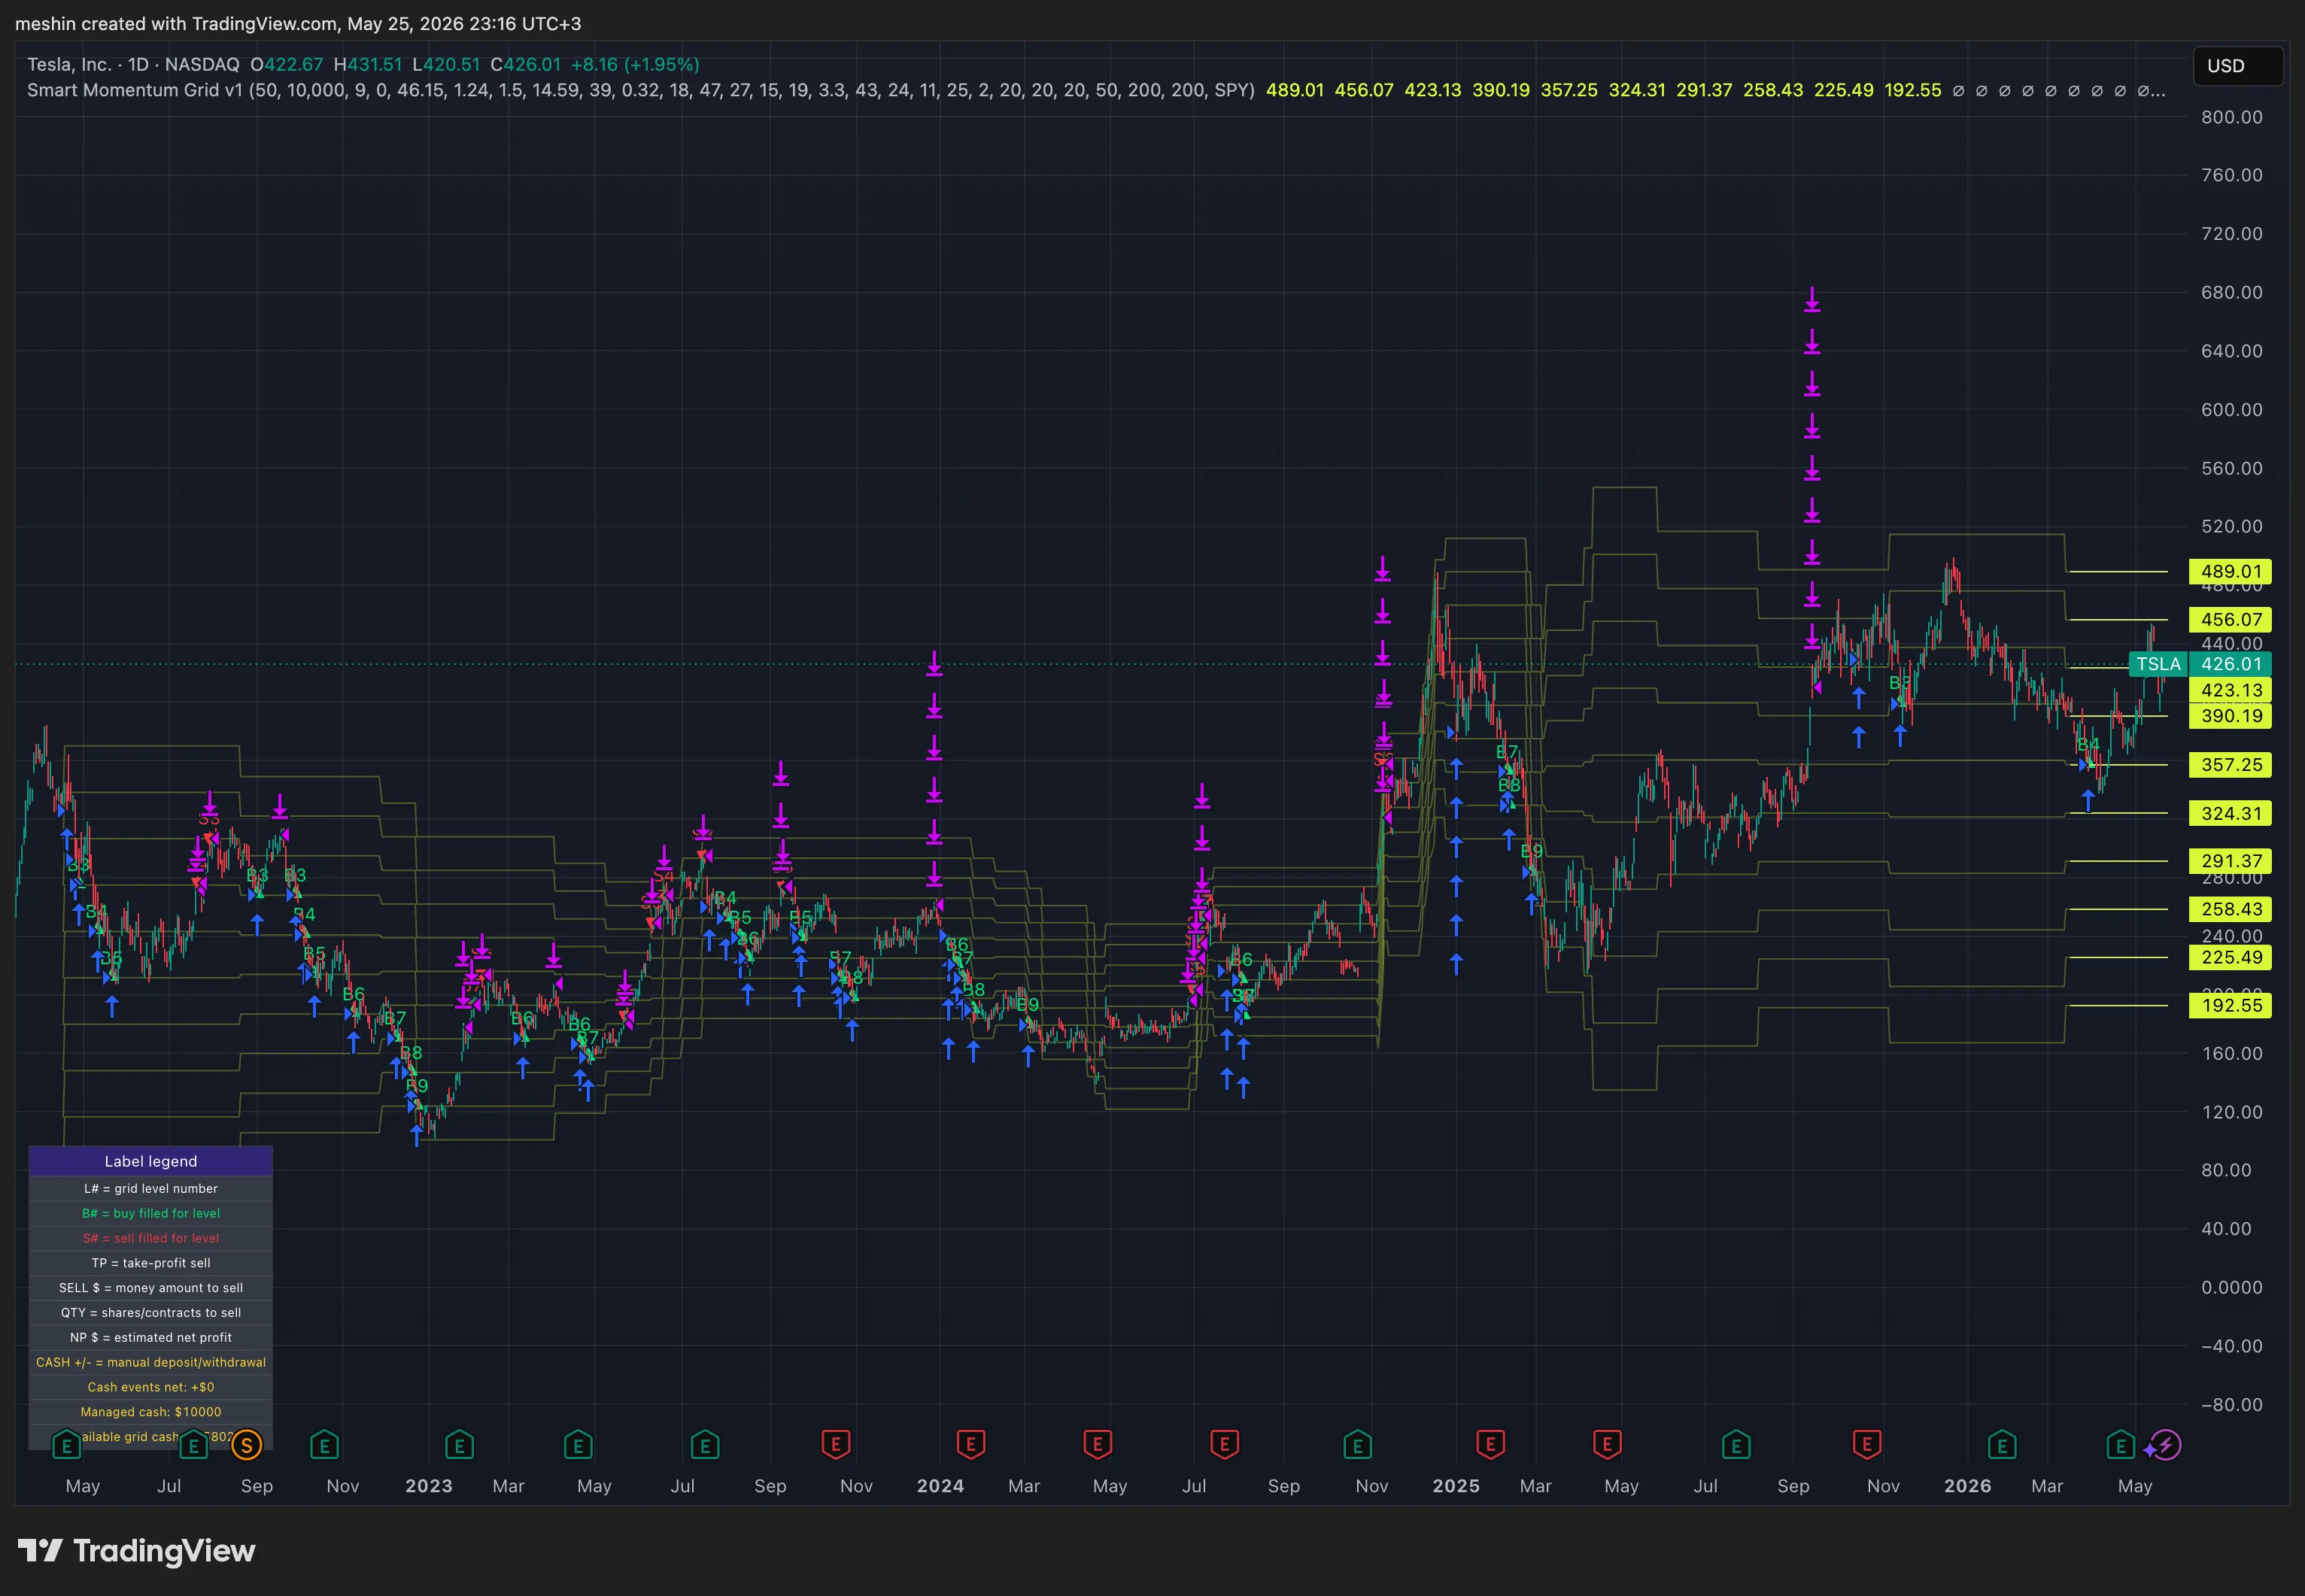The height and width of the screenshot is (1596, 2305).
Task: Click the 324.31 yellow price-axis label
Action: [x=2231, y=813]
